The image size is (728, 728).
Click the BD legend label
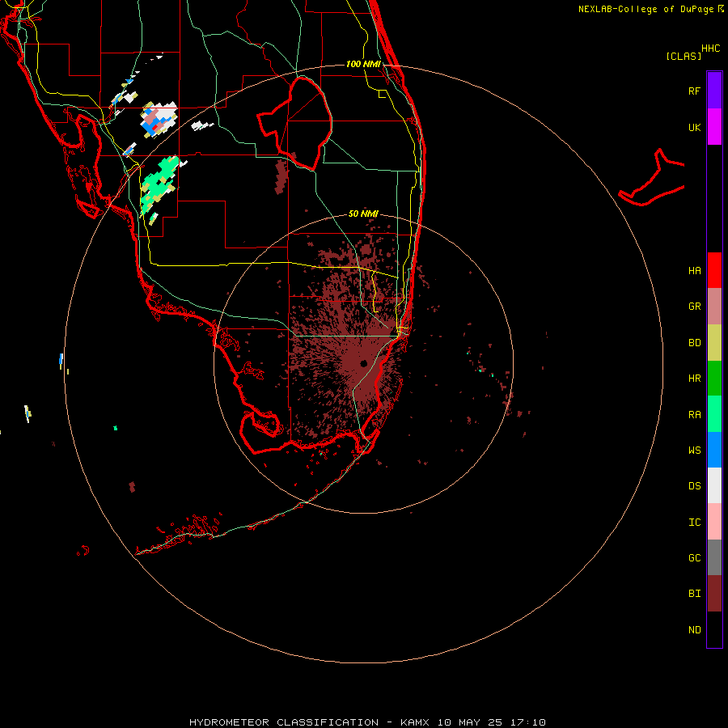point(694,343)
